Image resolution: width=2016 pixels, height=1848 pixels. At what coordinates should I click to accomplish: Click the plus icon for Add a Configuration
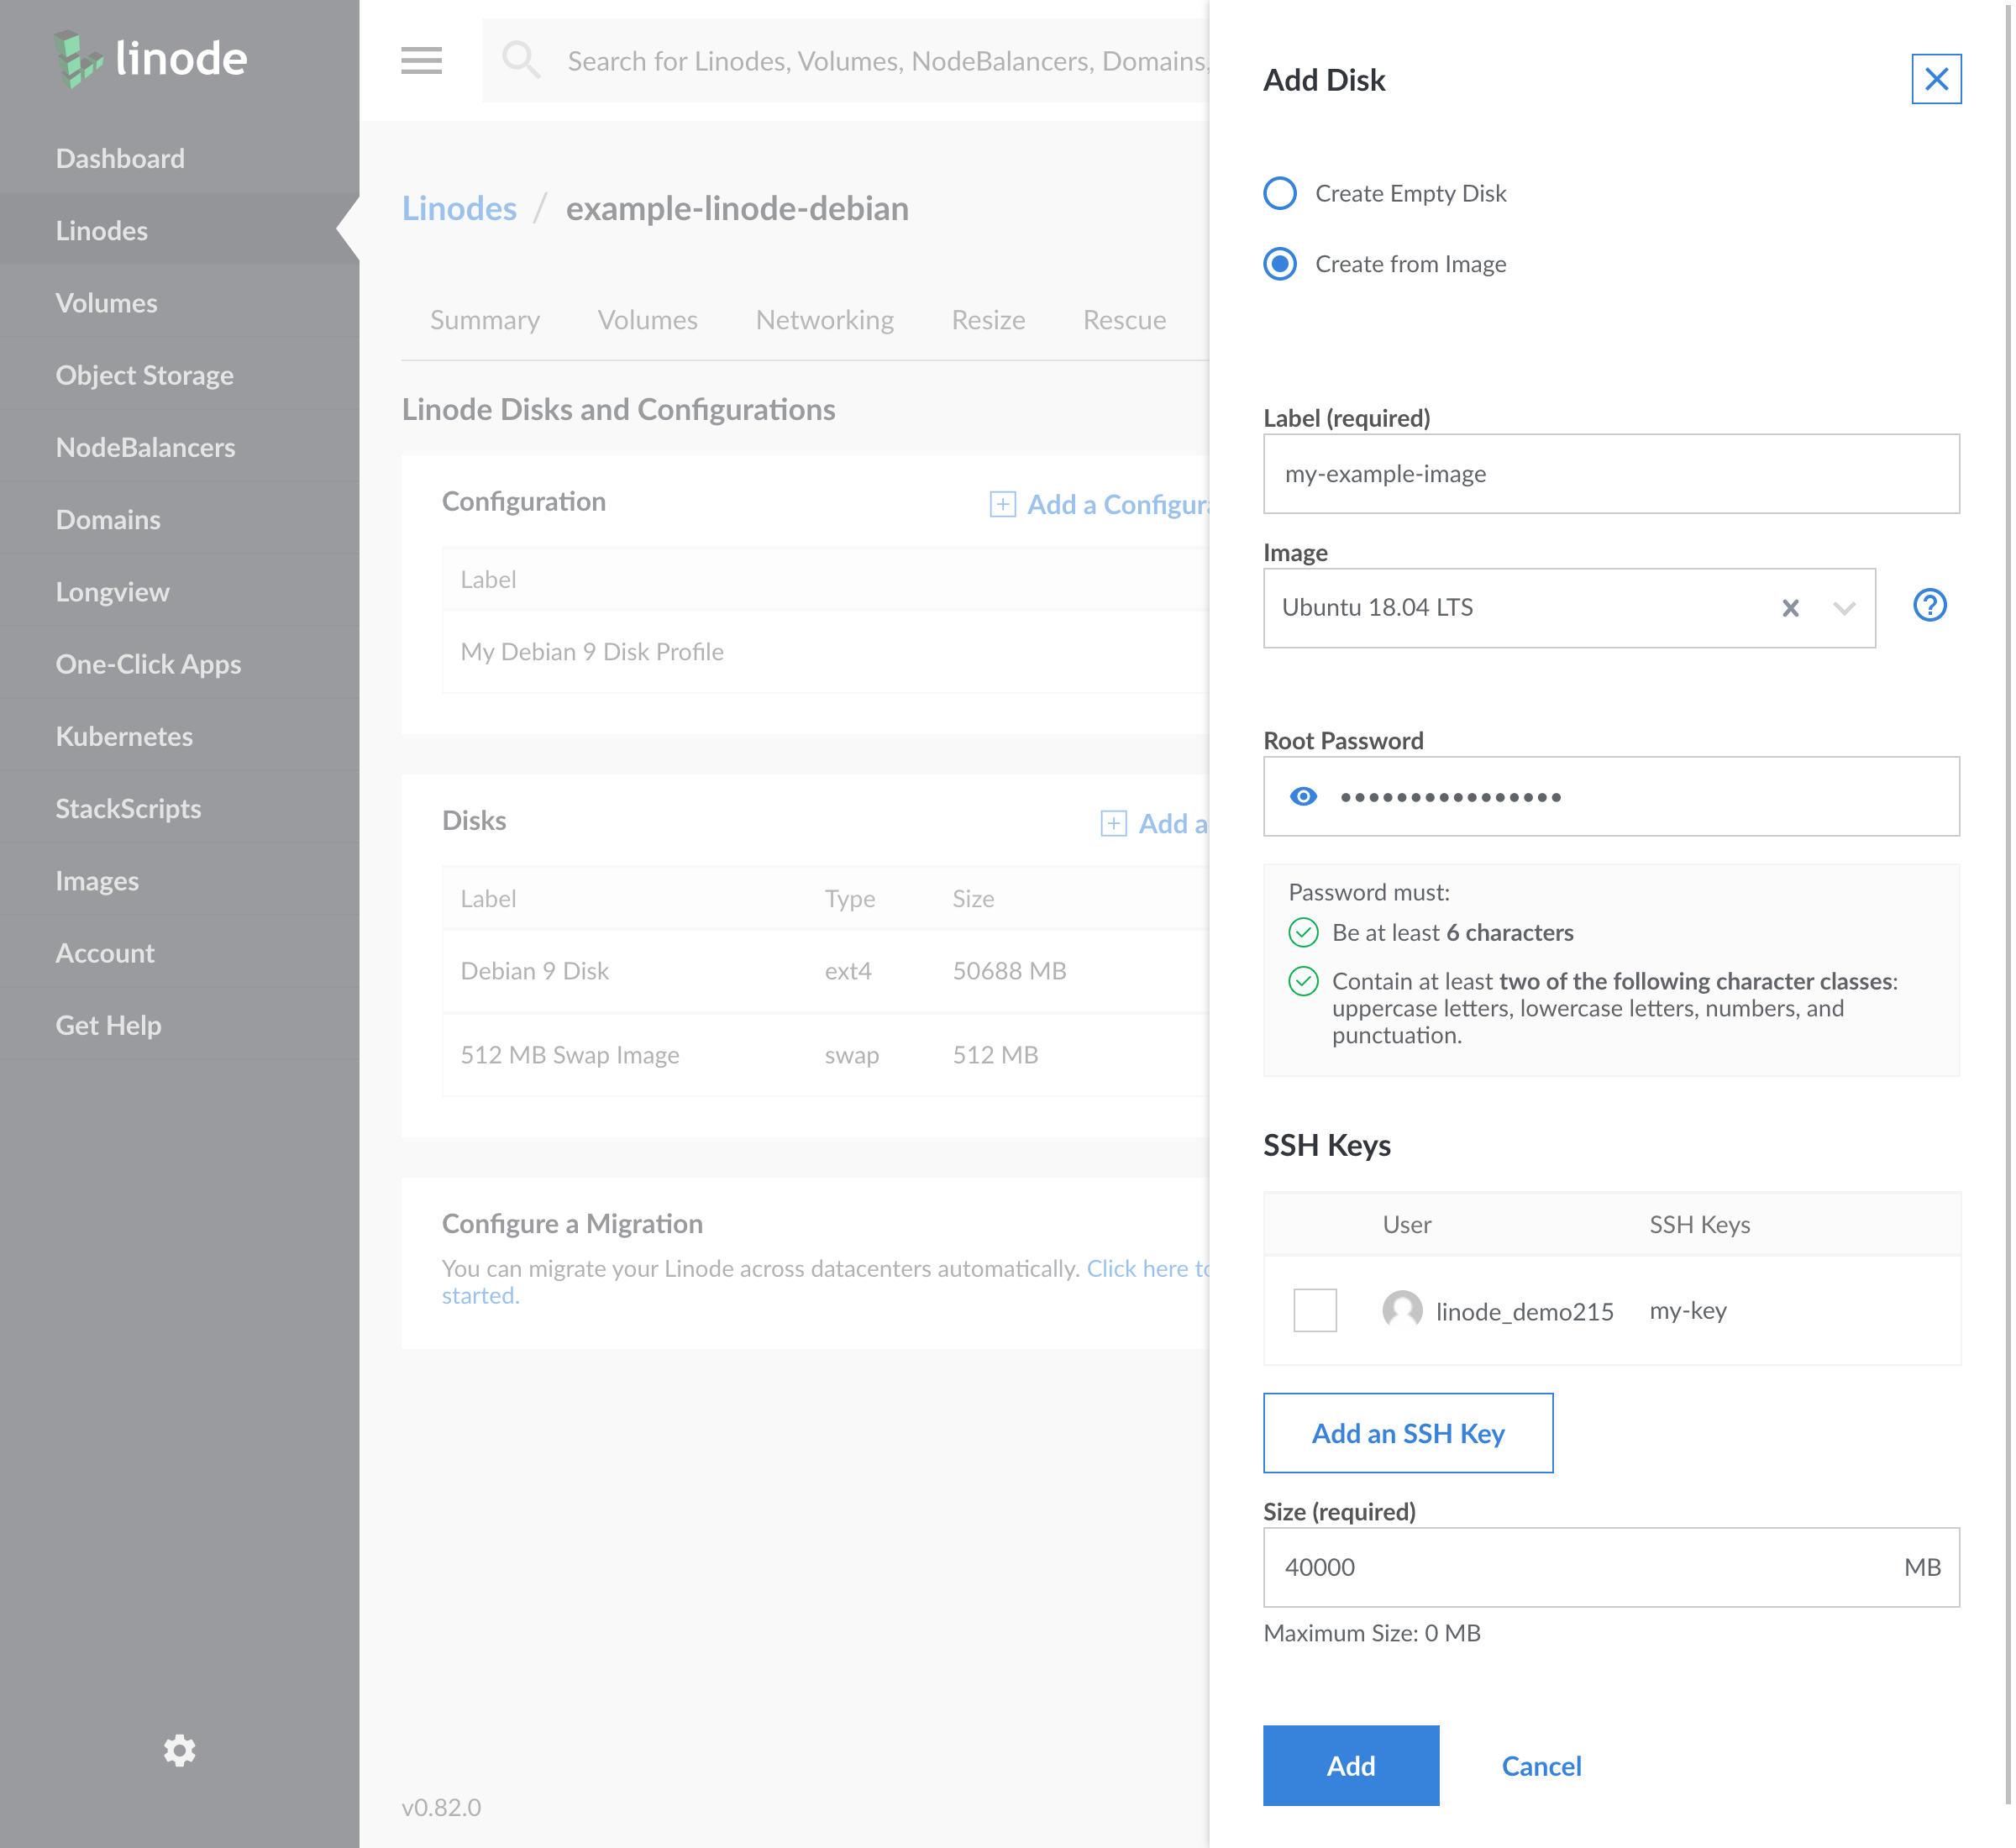[1002, 504]
